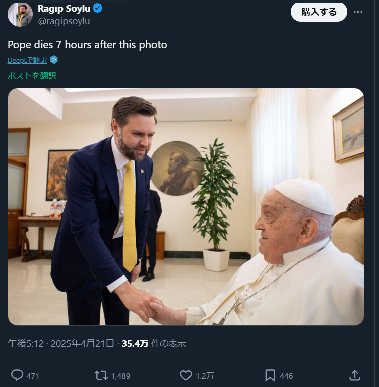Viewport: 379px width, 387px height.
Task: Click the Ragıp Soylu display name
Action: [x=64, y=8]
